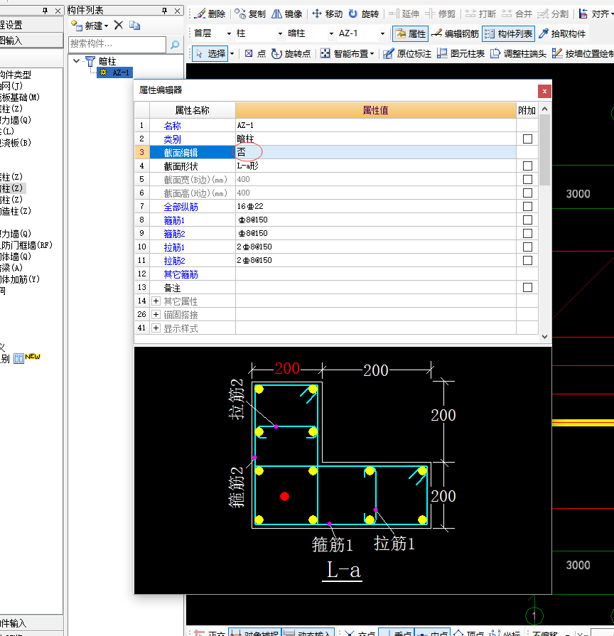Click In-place Annotation (原位标注) tool
Screen dimensions: 614x636
click(x=407, y=53)
